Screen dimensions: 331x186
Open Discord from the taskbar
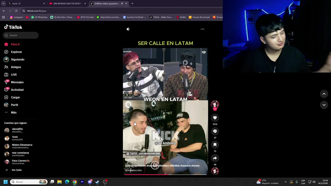click(90, 182)
